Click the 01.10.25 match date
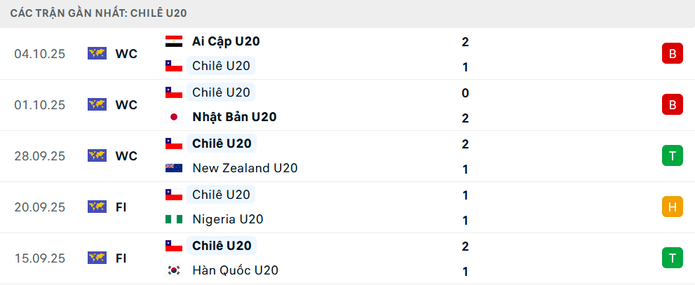Screen dimensions: 695x285 pos(39,104)
